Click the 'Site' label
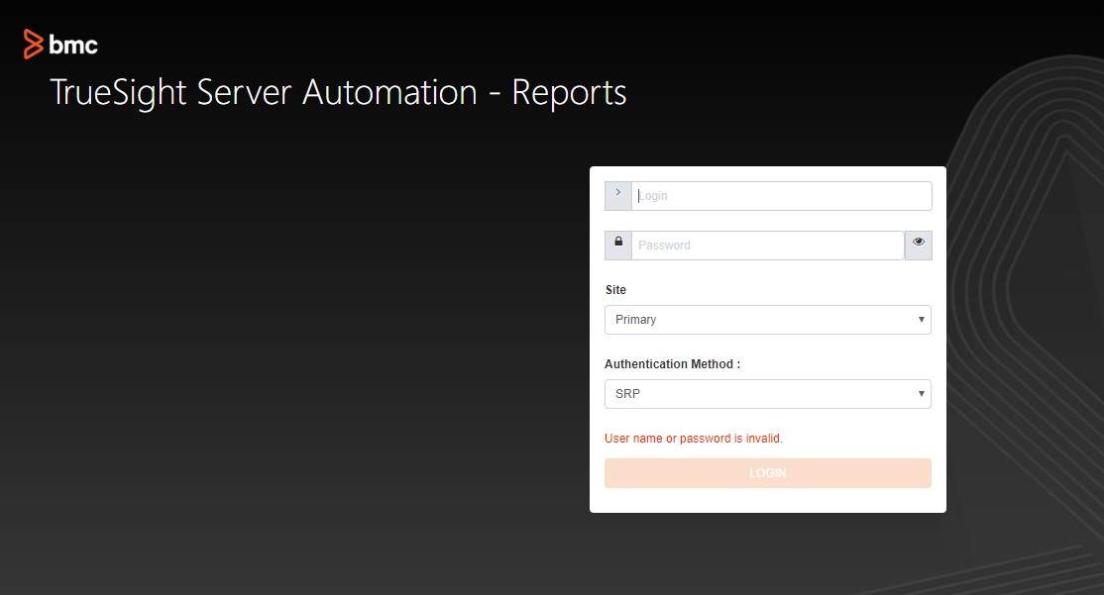Screen dimensions: 1104x595 [615, 290]
